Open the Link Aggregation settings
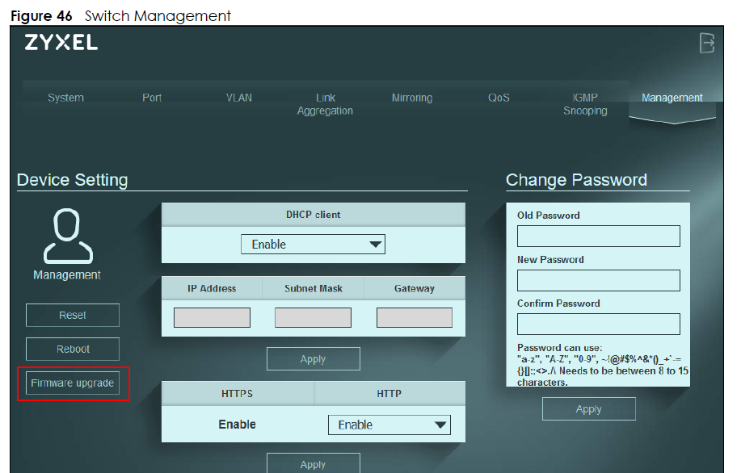This screenshot has width=741, height=473. tap(325, 103)
